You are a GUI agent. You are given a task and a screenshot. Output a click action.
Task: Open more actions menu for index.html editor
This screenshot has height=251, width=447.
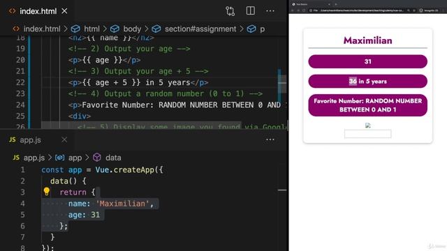point(270,11)
